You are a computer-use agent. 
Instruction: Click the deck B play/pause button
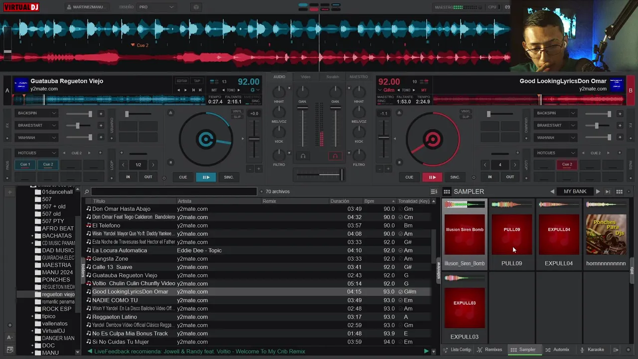click(x=432, y=177)
